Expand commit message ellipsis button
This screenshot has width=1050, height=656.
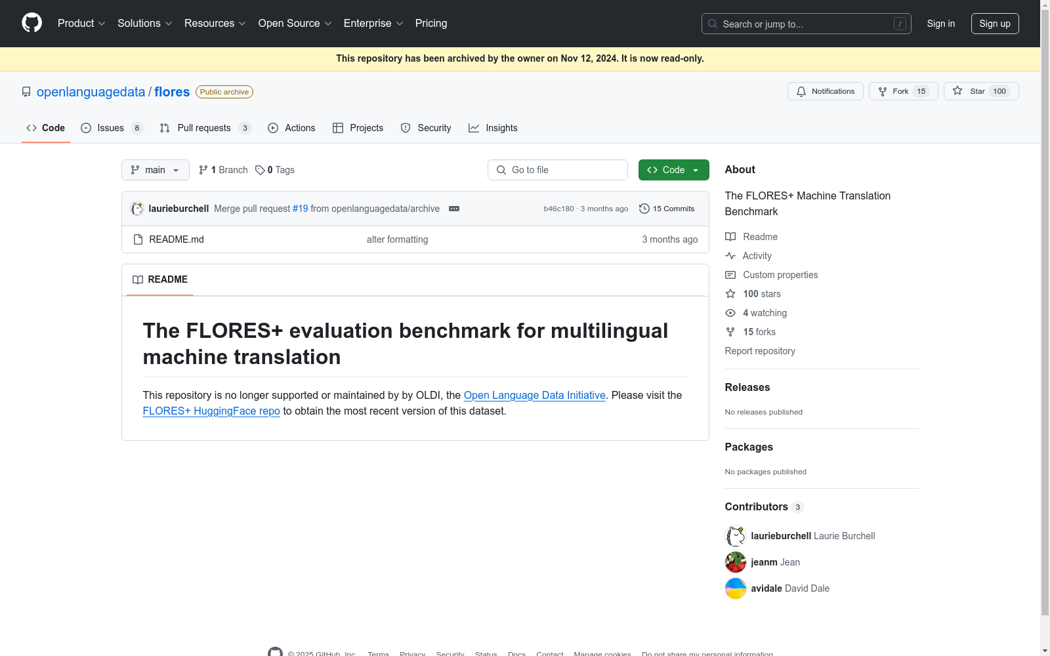[x=454, y=209]
